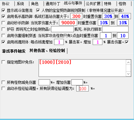Uncheck 启用战魂附体 checkbox
The height and width of the screenshot is (120, 134).
pos(3,42)
